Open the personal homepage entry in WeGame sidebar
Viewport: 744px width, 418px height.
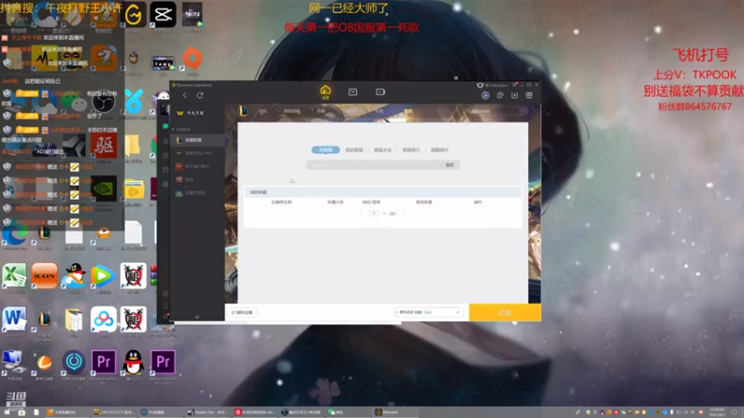(x=192, y=112)
